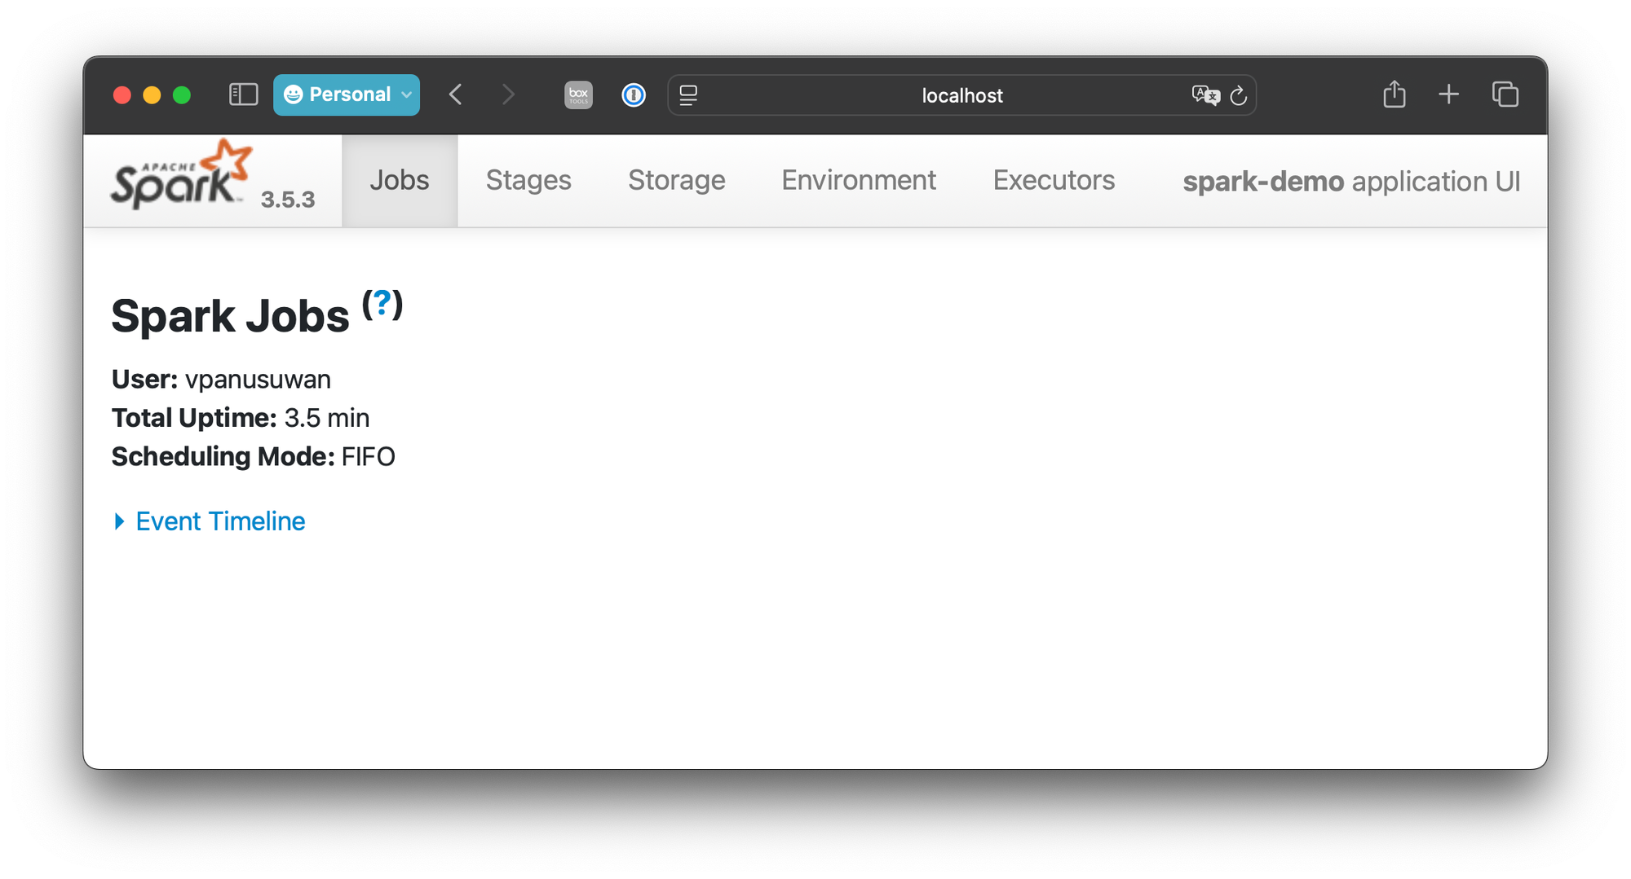Switch to the Storage tab
The height and width of the screenshot is (879, 1631).
(x=676, y=180)
